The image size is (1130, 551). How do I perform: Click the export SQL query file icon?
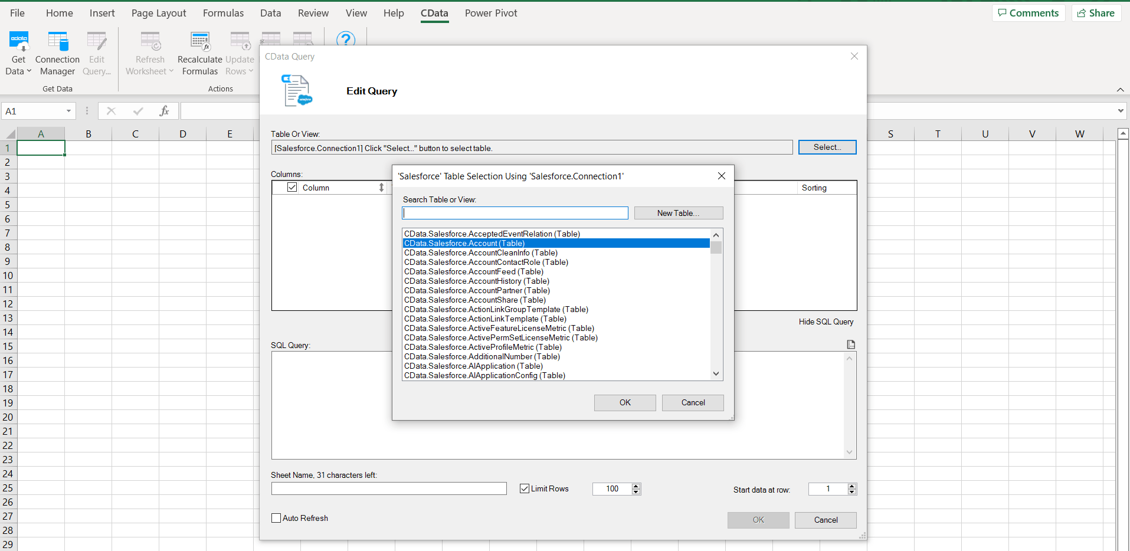pos(851,344)
